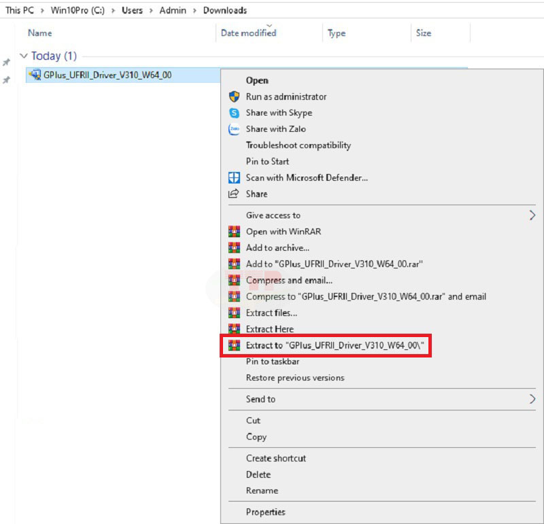Click the Skype icon in context menu
Screen dimensions: 544x524
[x=234, y=113]
